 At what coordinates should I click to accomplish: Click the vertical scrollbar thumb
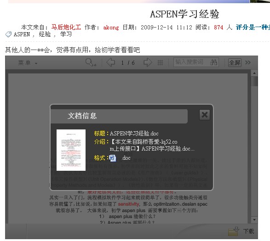coord(254,81)
